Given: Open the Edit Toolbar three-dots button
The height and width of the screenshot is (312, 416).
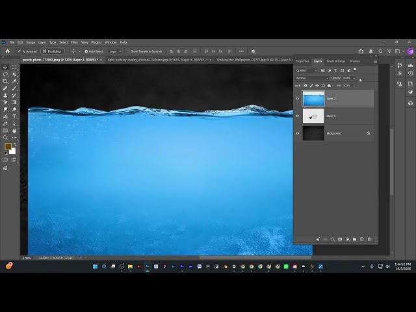Looking at the screenshot, I should (14, 137).
